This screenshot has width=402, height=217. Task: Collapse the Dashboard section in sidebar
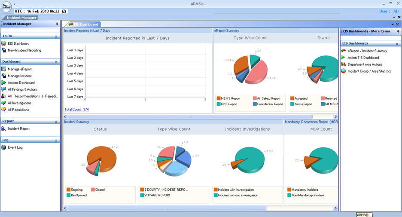pyautogui.click(x=56, y=62)
